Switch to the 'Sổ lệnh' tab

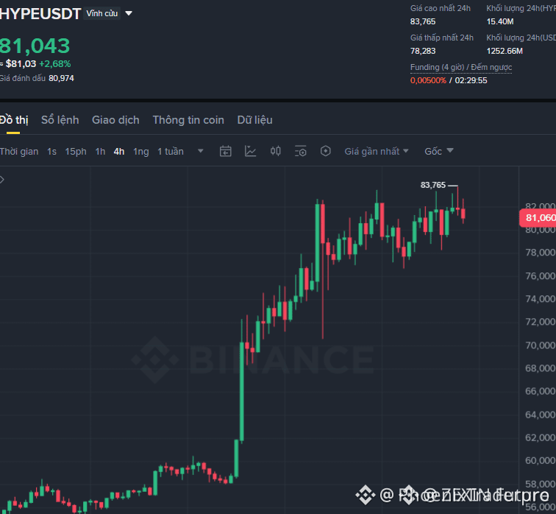(x=60, y=120)
